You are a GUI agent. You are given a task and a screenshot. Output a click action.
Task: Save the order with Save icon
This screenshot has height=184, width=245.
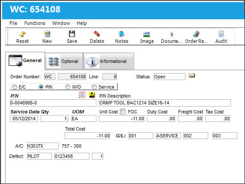click(x=72, y=34)
